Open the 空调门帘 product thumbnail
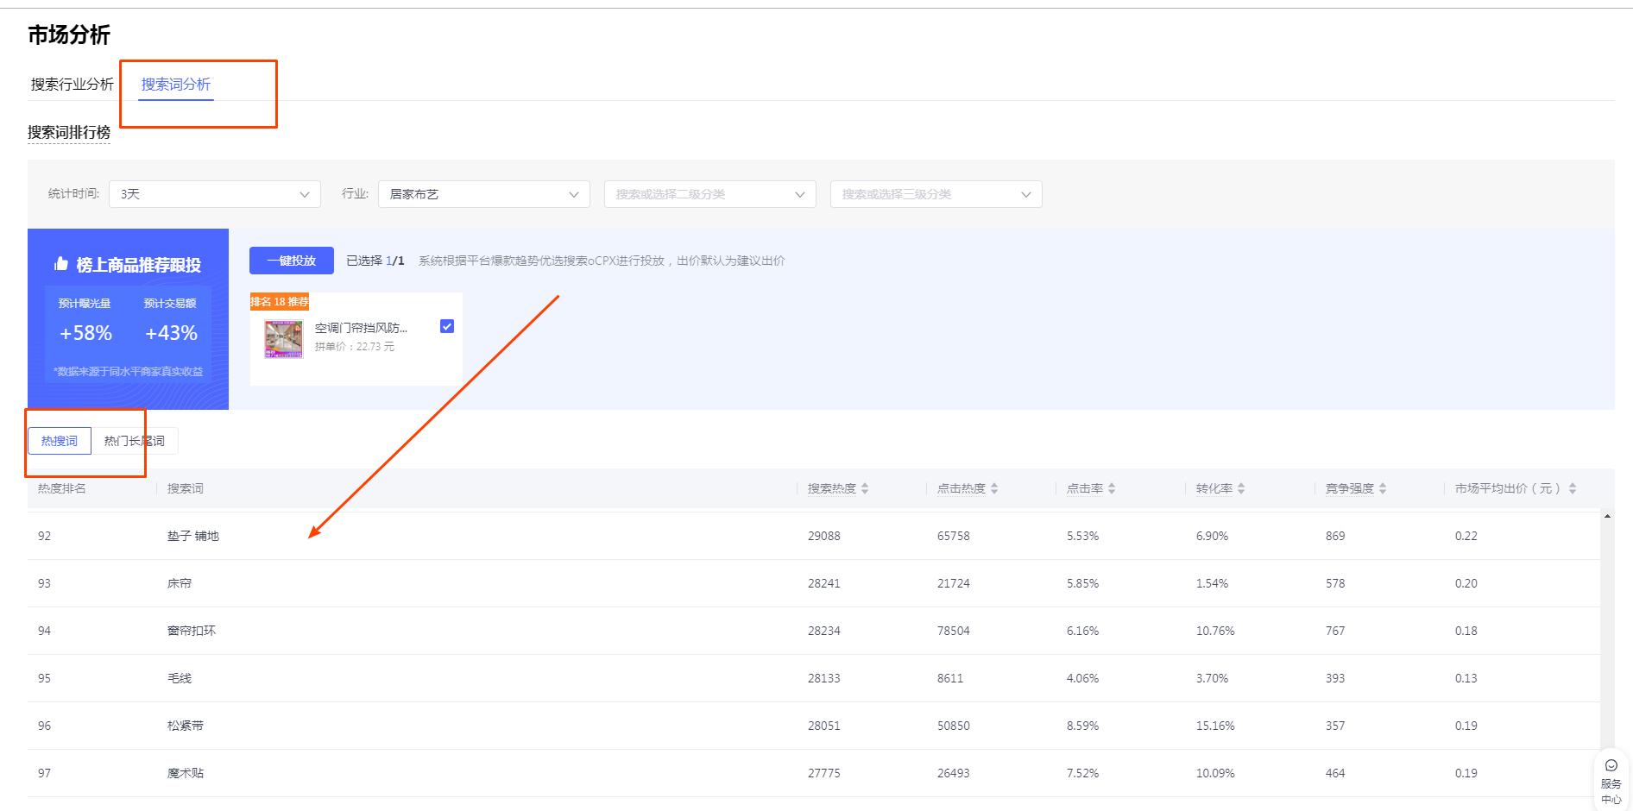 284,338
